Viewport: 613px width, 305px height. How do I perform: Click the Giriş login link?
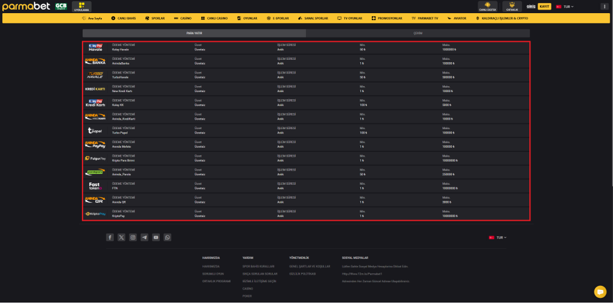[530, 7]
